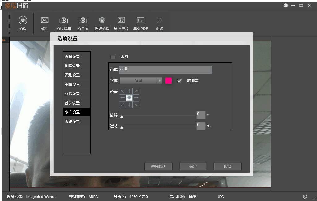
Task: Choose the 彩色照片 color photo mode
Action: point(121,24)
